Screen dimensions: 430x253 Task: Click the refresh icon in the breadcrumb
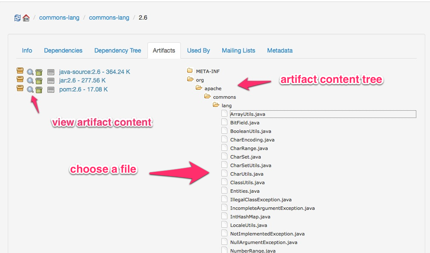pyautogui.click(x=18, y=18)
